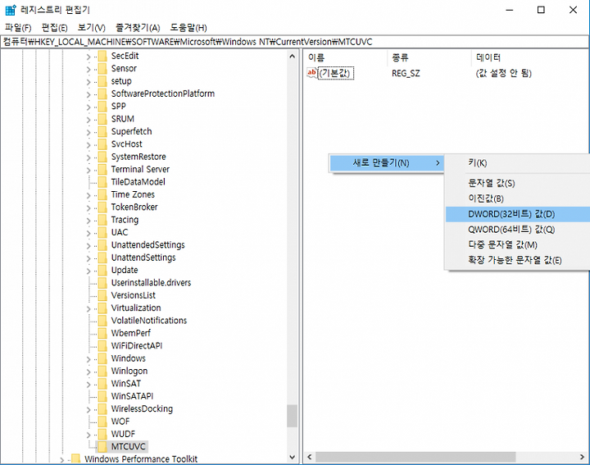Click the tree pane scroll down arrow
The image size is (590, 465).
point(292,458)
